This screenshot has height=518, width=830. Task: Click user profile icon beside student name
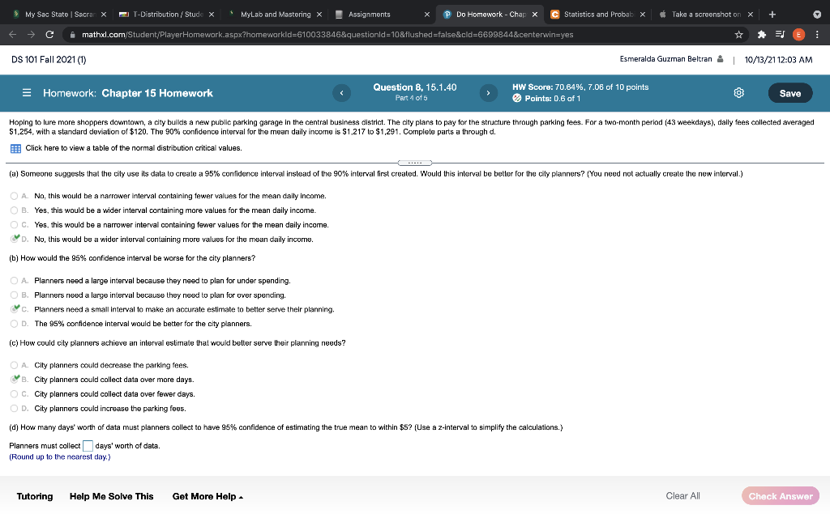(x=720, y=59)
